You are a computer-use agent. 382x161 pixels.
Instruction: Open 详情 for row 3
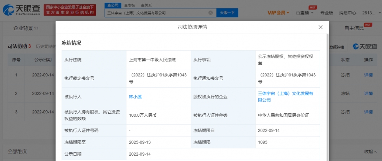pos(368,112)
